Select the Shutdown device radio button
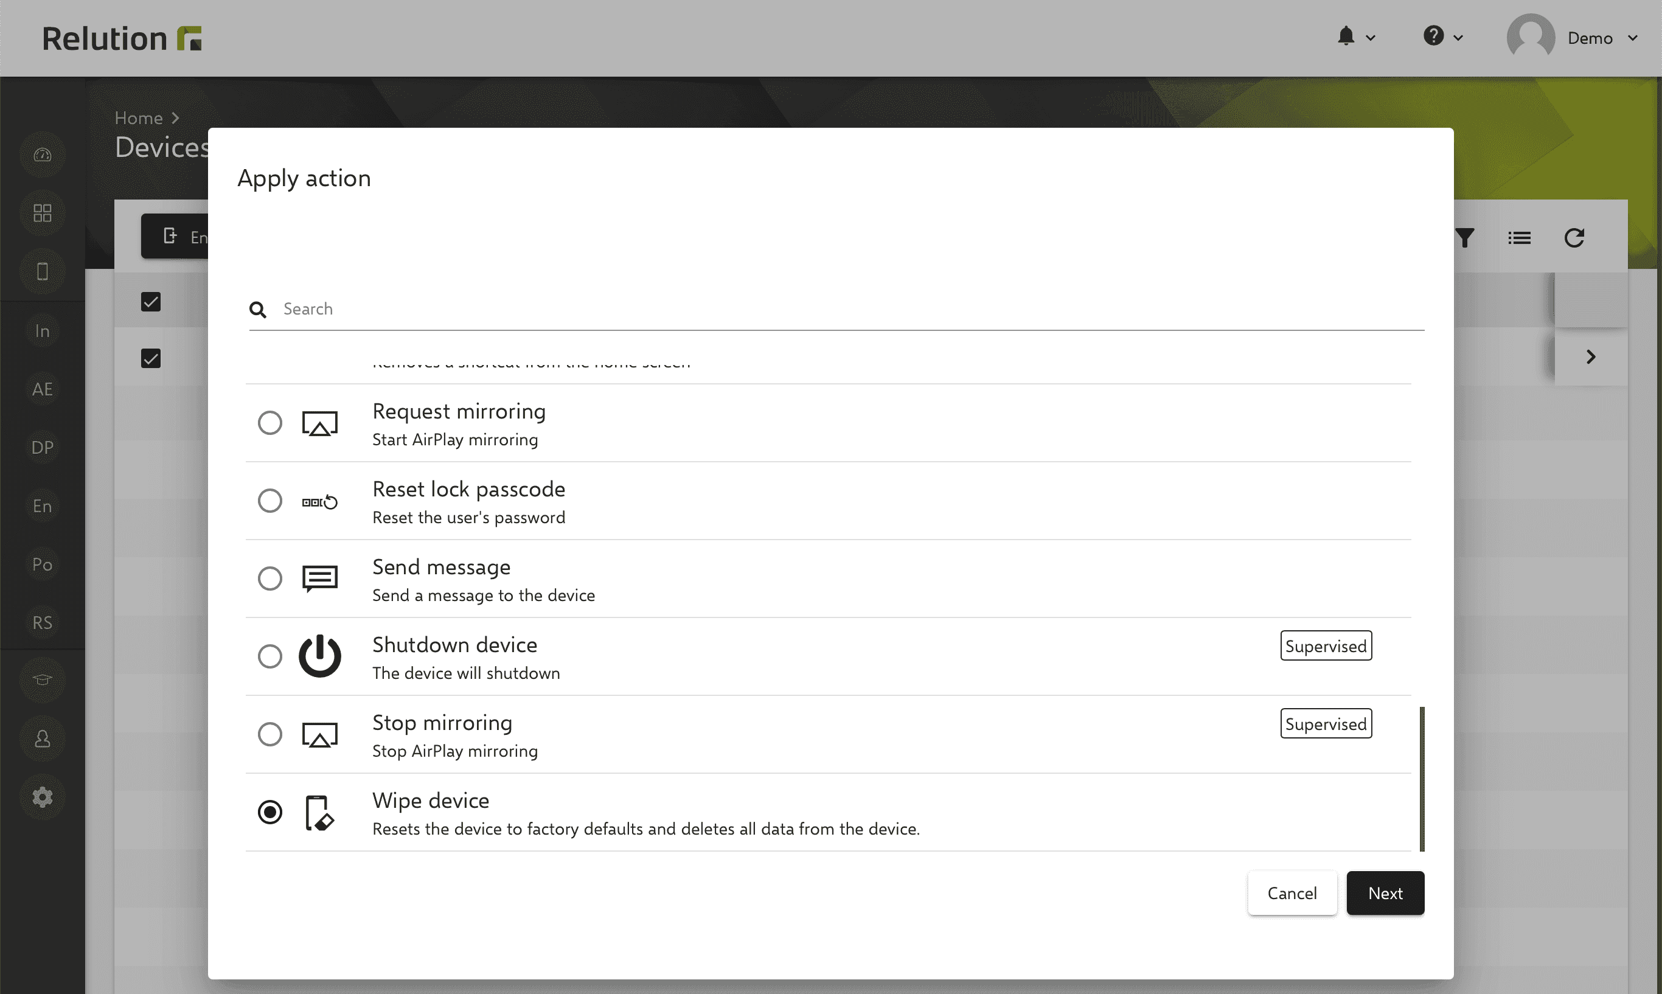 coord(269,657)
